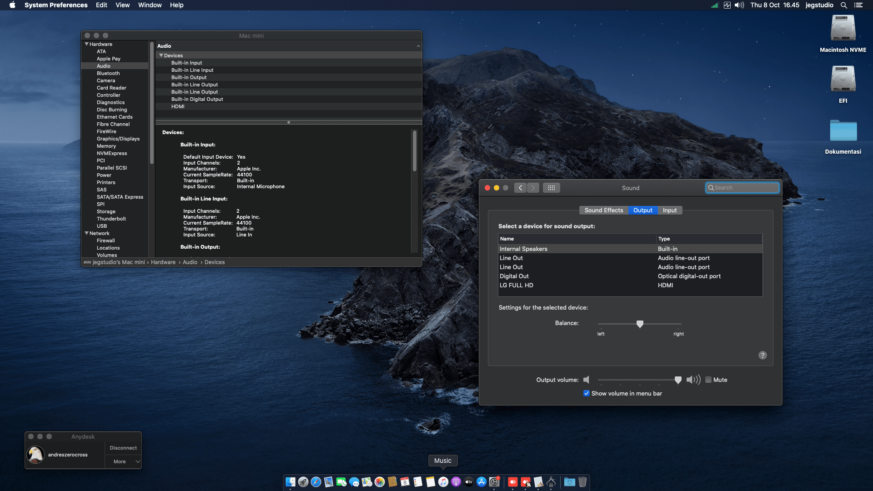Screen dimensions: 873x491
Task: Tick the Mute checkbox
Action: point(708,380)
